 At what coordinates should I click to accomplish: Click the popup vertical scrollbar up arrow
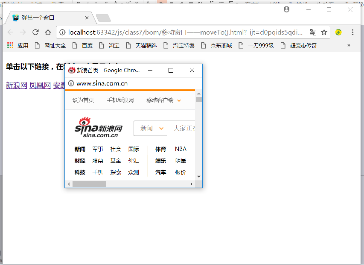click(x=199, y=94)
